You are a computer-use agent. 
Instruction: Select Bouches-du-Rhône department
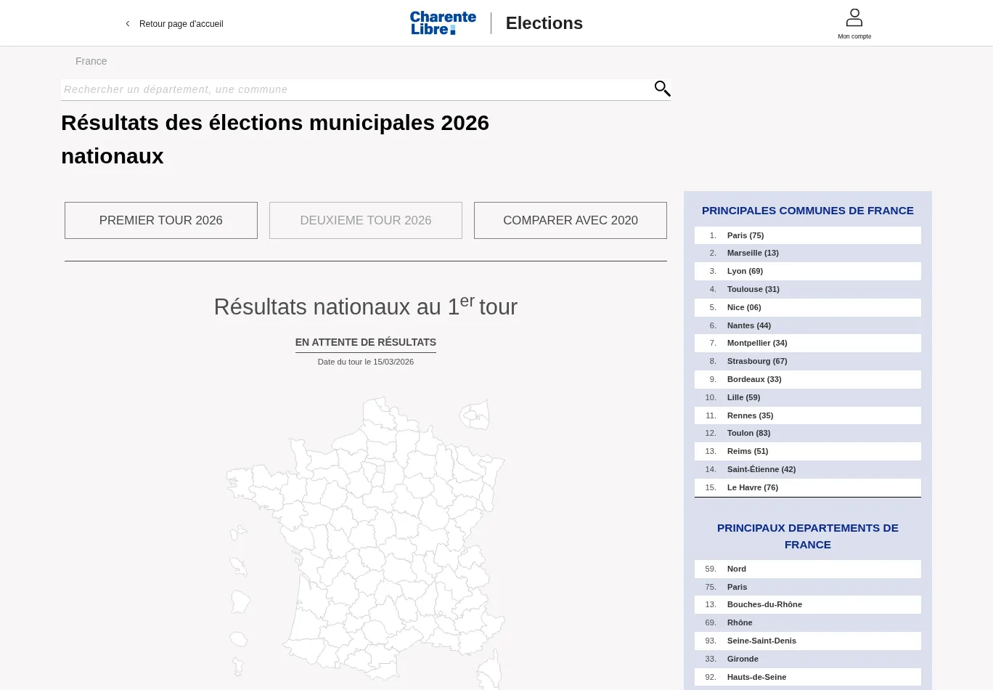point(764,604)
